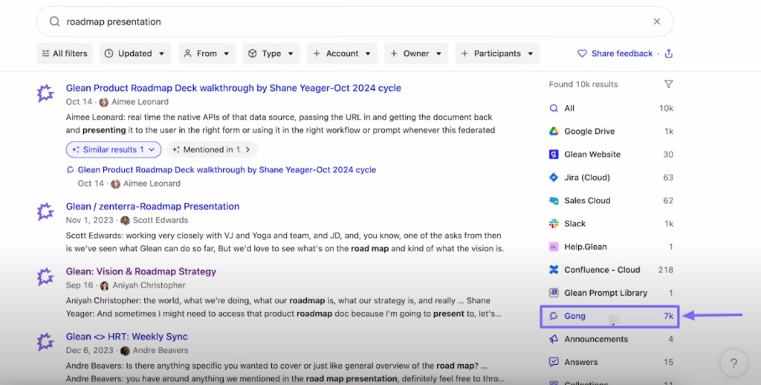The image size is (761, 385).
Task: Click Gong icon beside HRT: Weekly Sync
Action: pyautogui.click(x=45, y=342)
